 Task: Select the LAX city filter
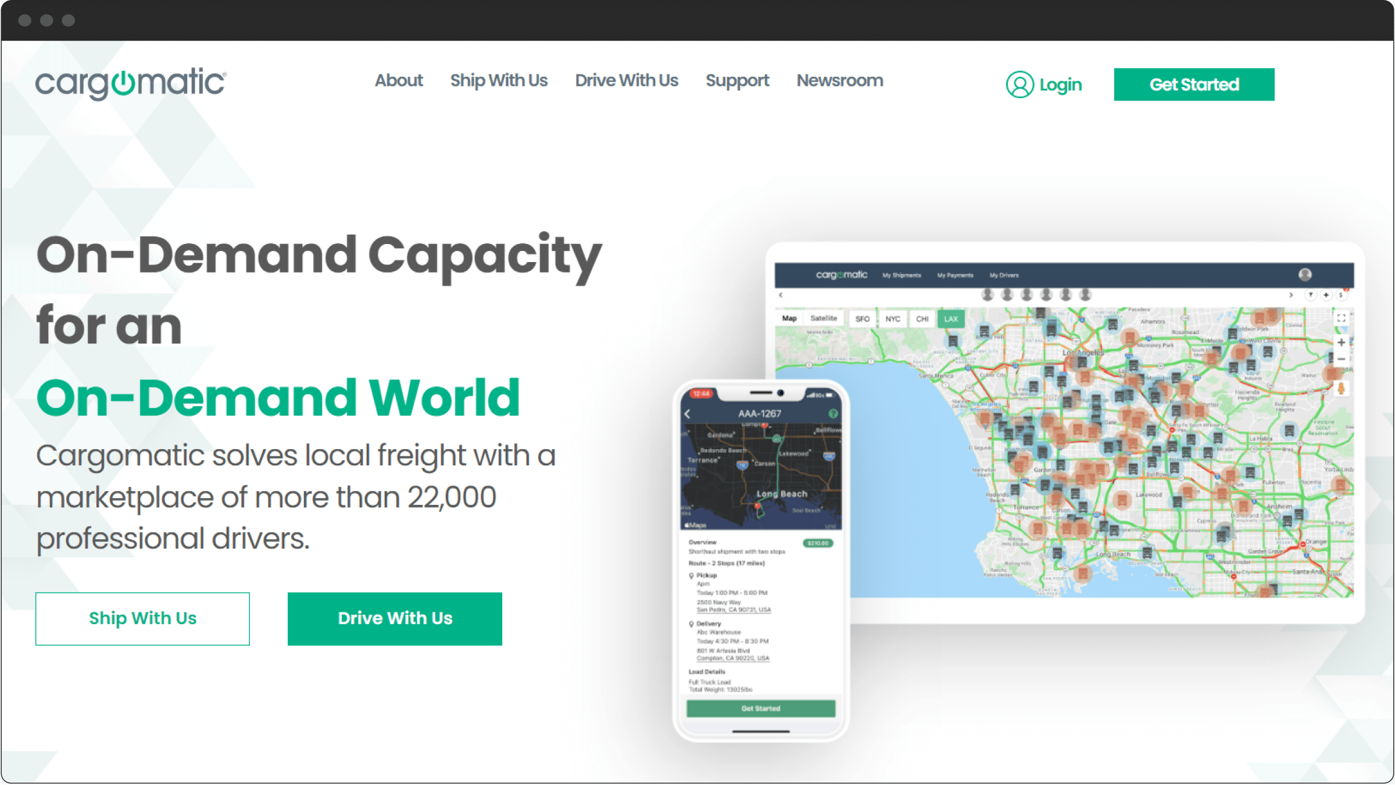click(x=951, y=319)
